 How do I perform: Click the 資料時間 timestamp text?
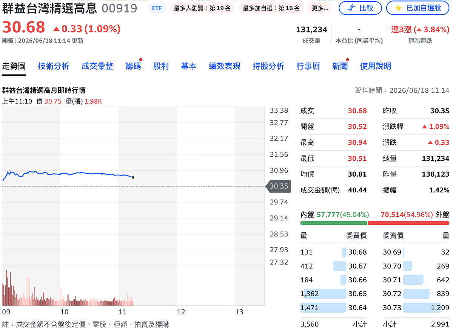(402, 90)
